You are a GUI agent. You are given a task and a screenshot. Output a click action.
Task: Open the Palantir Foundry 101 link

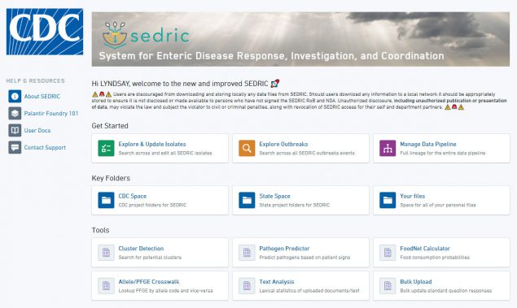pos(51,114)
